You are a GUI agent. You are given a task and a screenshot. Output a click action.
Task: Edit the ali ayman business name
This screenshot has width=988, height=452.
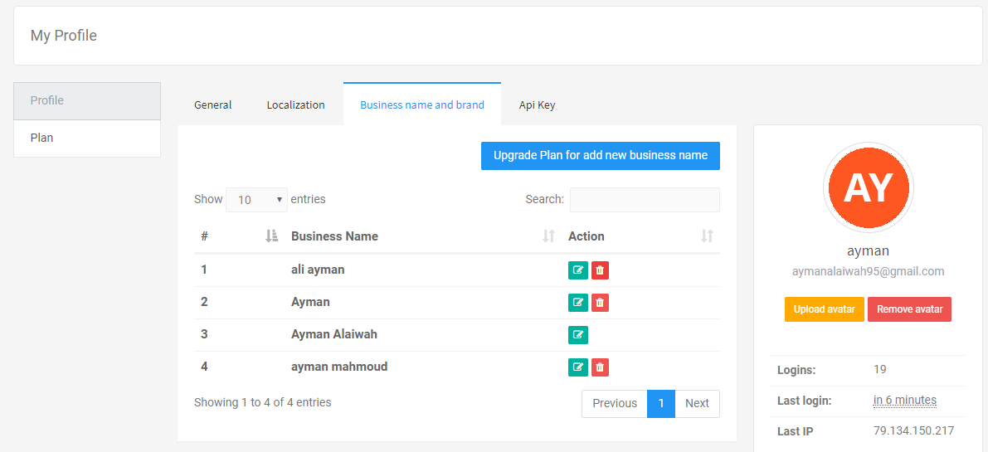click(x=578, y=270)
